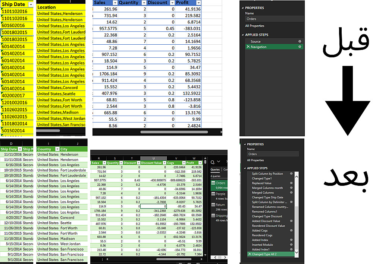Click the horizontal scrollbar under the yellow Location column

pos(48,131)
